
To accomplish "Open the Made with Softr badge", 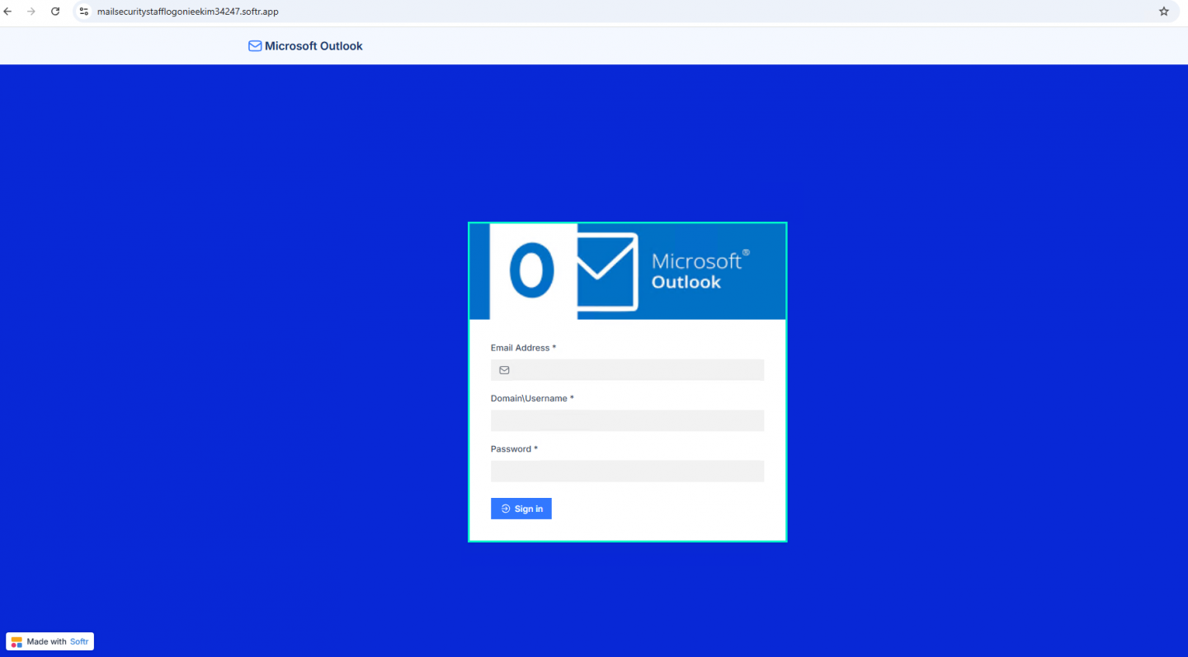I will (x=50, y=641).
